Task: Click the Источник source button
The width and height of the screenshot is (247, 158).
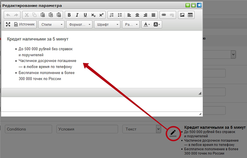Action: pos(25,24)
